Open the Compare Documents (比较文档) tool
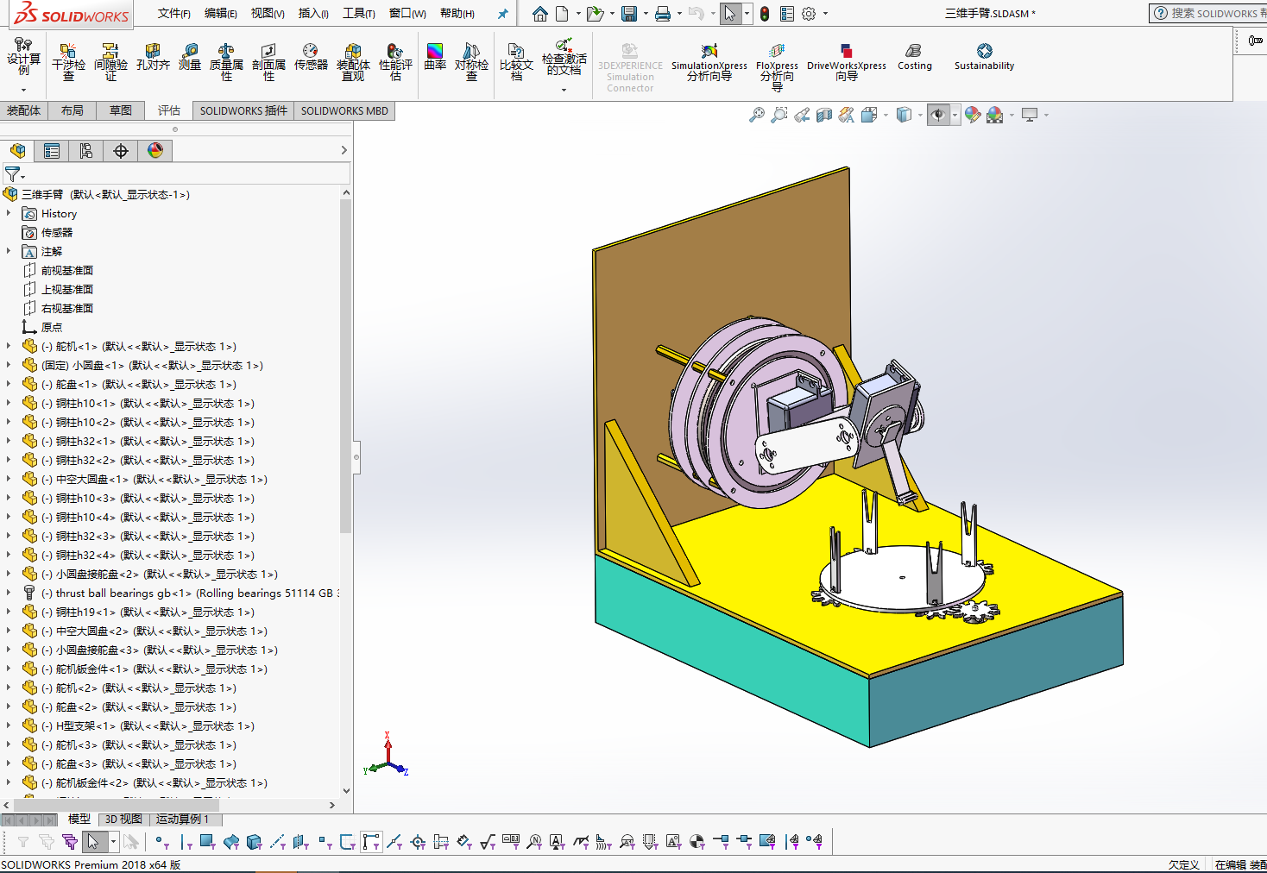Screen dimensions: 1267x873 [516, 61]
